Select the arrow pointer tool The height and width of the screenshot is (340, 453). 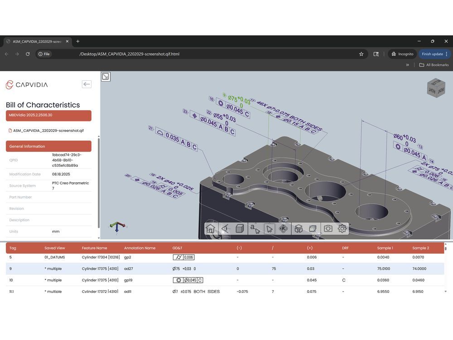269,229
